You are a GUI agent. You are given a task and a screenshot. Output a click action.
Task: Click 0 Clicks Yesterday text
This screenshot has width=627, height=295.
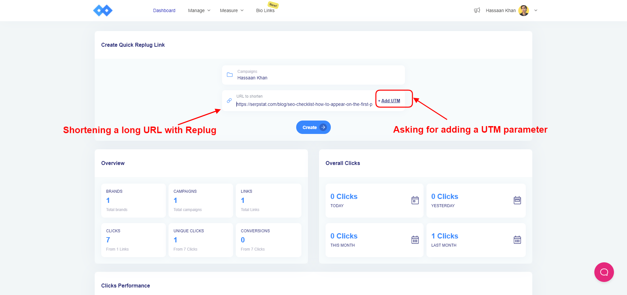click(x=445, y=197)
